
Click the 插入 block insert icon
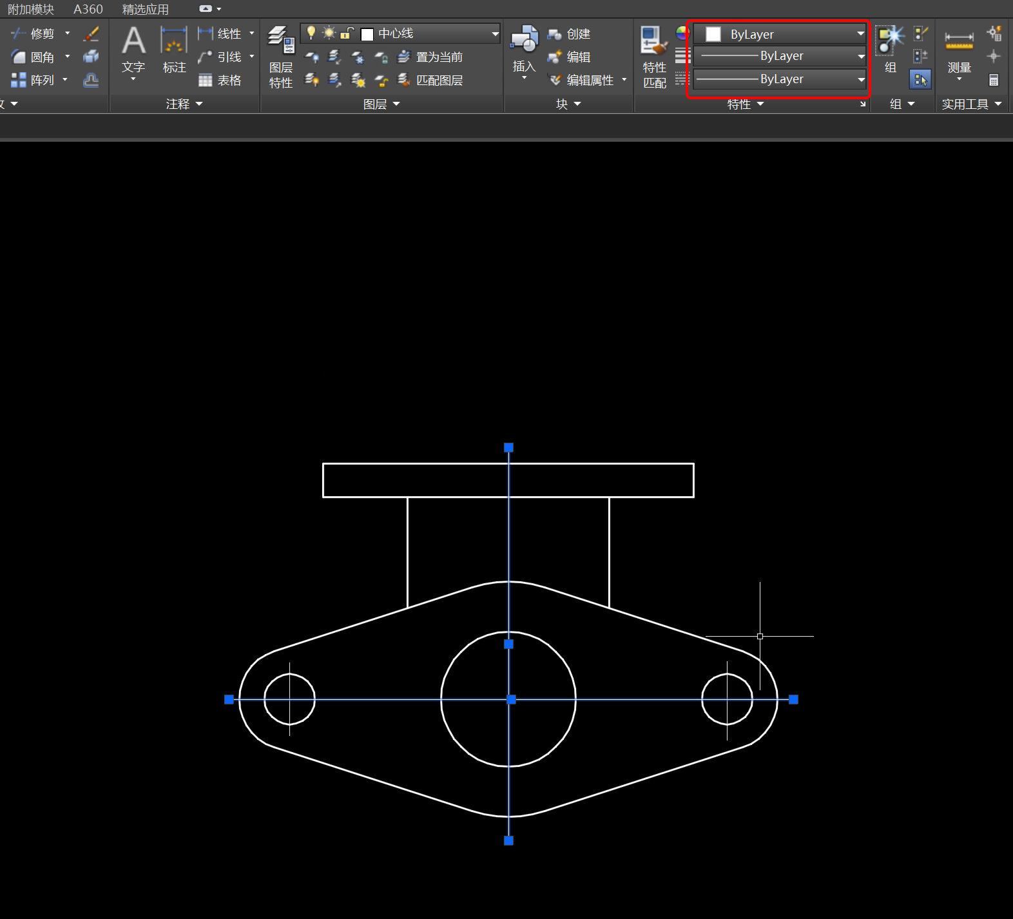524,42
